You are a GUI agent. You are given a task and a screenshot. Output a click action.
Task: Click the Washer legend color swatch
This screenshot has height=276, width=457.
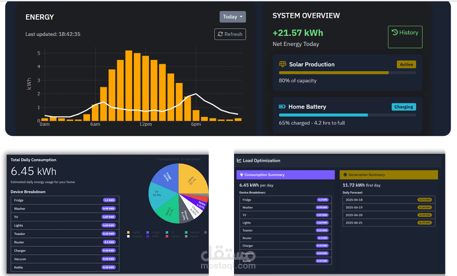click(x=186, y=232)
